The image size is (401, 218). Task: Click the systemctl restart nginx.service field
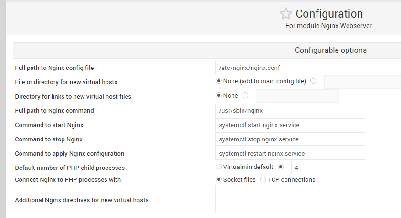pyautogui.click(x=290, y=153)
